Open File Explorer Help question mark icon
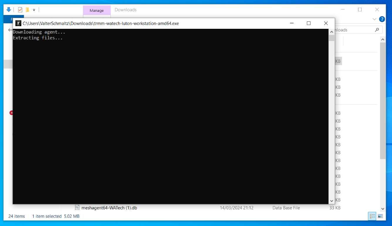The width and height of the screenshot is (392, 226). (382, 19)
